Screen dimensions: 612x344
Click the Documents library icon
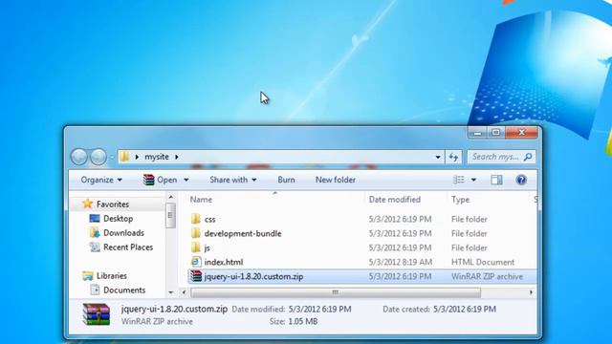(x=95, y=290)
